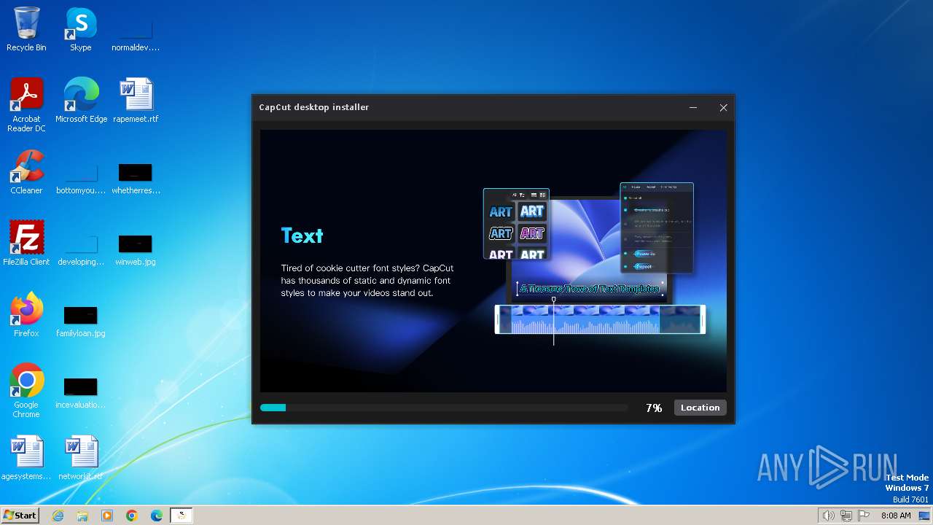The width and height of the screenshot is (933, 525).
Task: Open rapemeet.rtf document icon
Action: (136, 101)
